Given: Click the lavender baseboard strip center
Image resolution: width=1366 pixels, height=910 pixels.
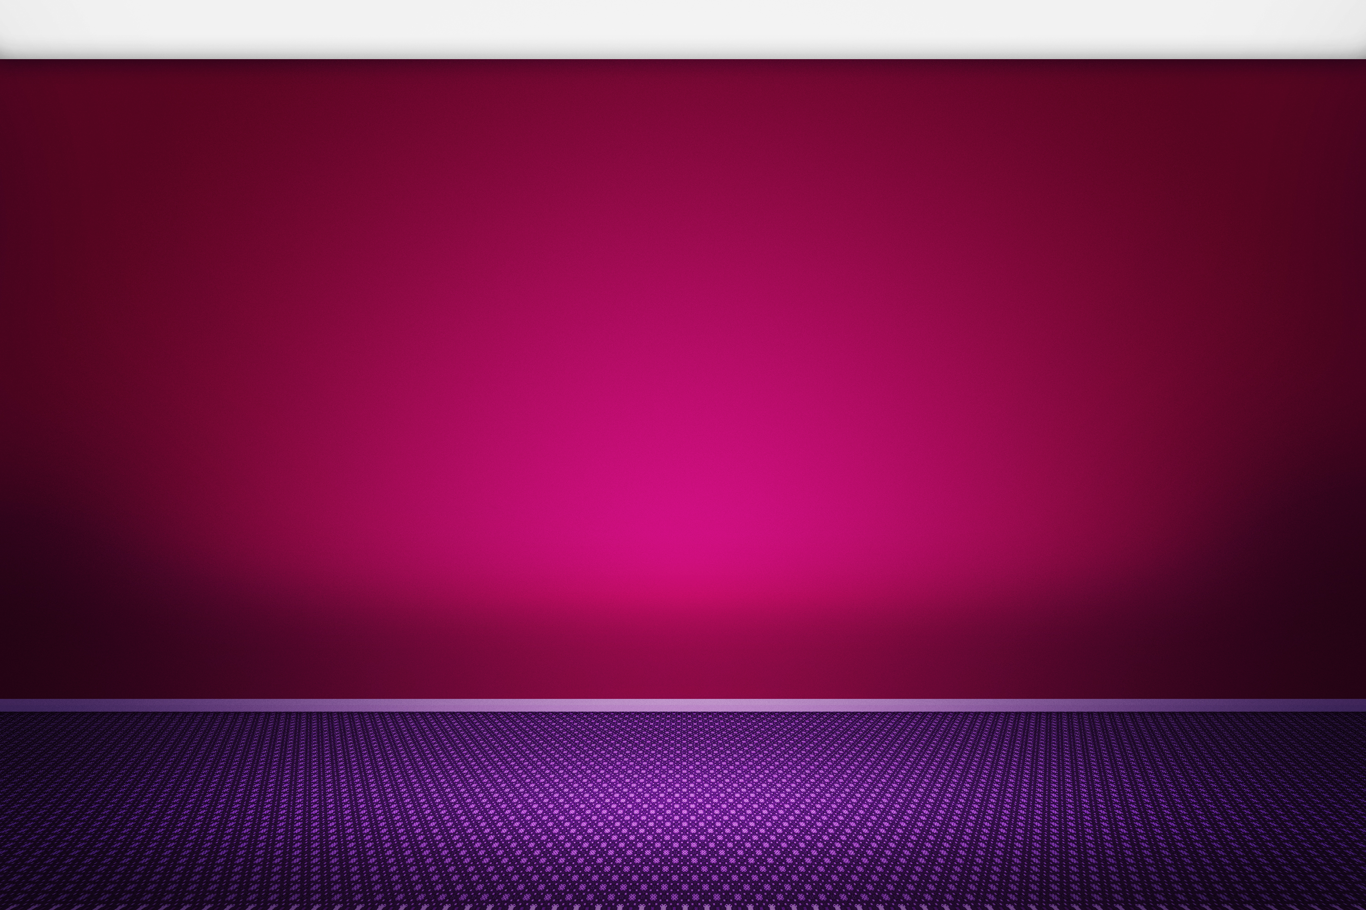Looking at the screenshot, I should pyautogui.click(x=683, y=705).
